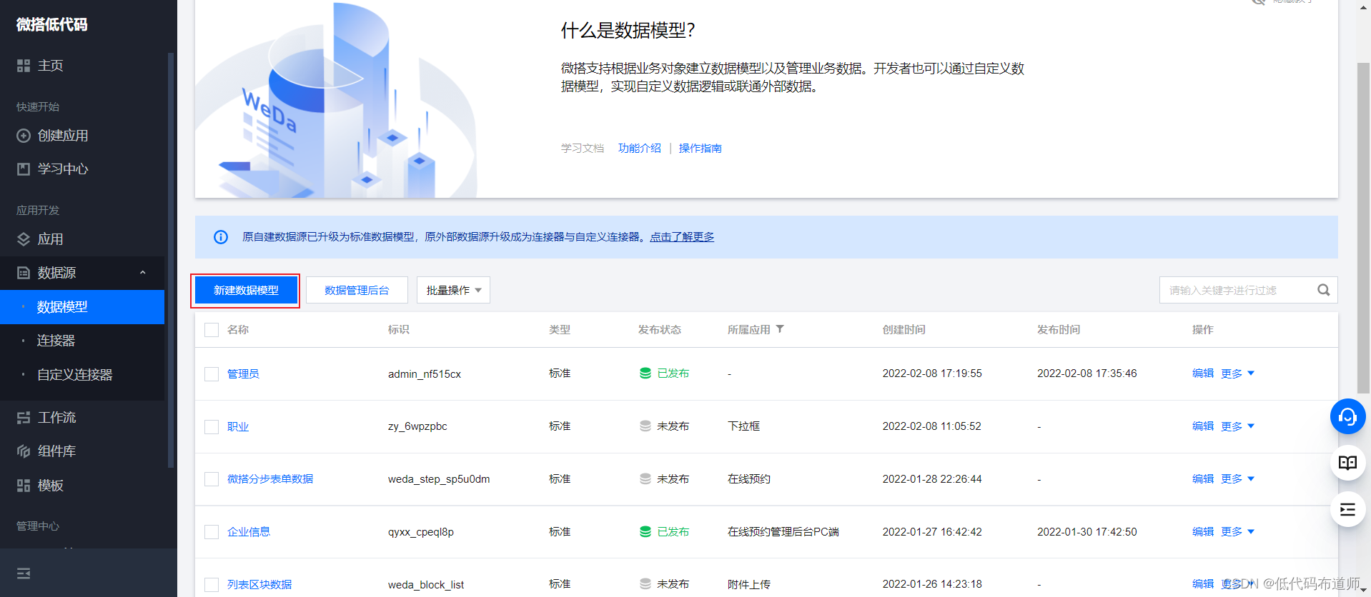Click the 点击了解更多 link
Viewport: 1371px width, 597px height.
tap(682, 237)
